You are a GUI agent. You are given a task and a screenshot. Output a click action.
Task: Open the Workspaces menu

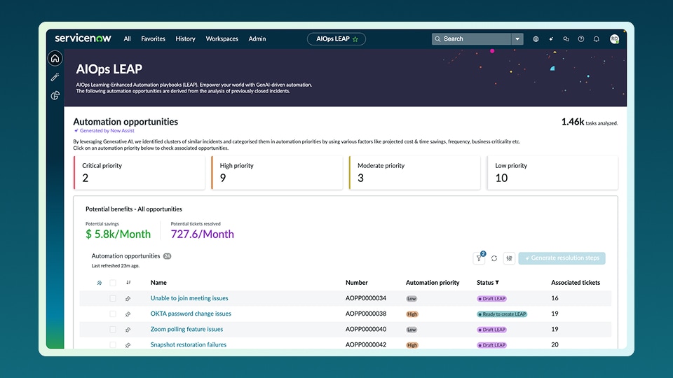(x=222, y=38)
